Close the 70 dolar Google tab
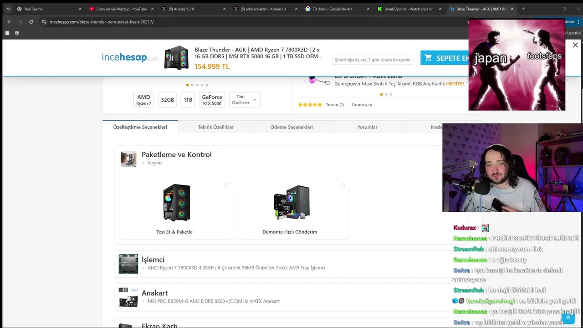This screenshot has width=583, height=328. pos(368,9)
